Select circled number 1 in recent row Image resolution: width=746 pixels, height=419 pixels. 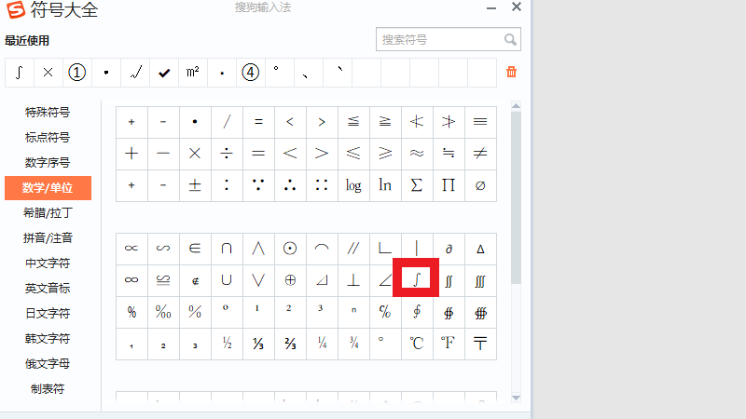click(x=77, y=72)
